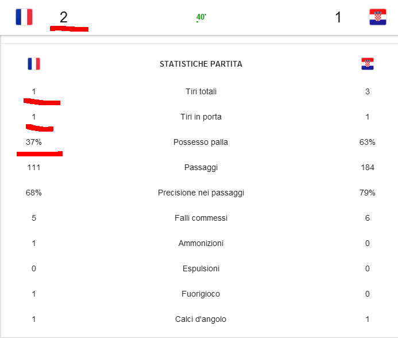
Task: Click the large France flag in score header
Action: click(24, 17)
